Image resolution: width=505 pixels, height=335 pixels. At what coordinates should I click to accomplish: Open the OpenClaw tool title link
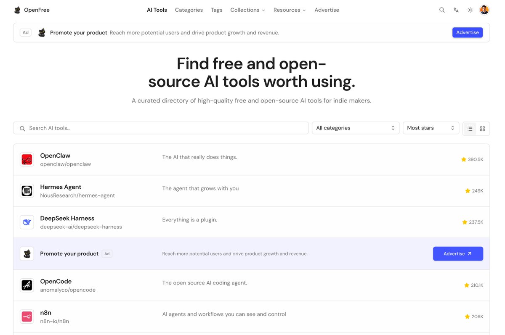(x=55, y=156)
